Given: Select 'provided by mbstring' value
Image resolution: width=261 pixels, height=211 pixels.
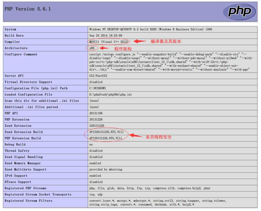Looking at the screenshot, I should [x=106, y=169].
